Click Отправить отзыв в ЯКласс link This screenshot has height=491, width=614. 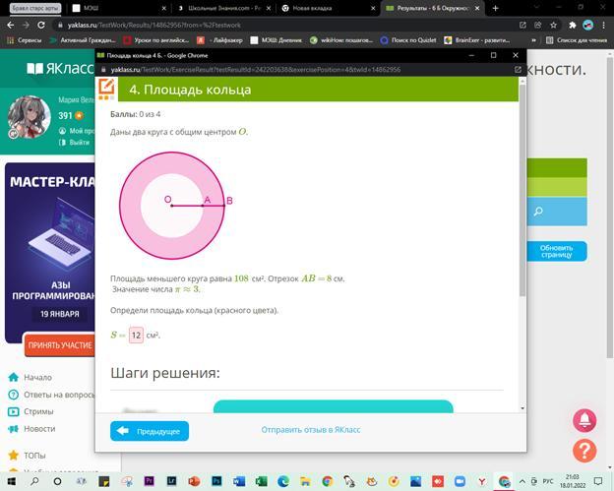(x=311, y=430)
